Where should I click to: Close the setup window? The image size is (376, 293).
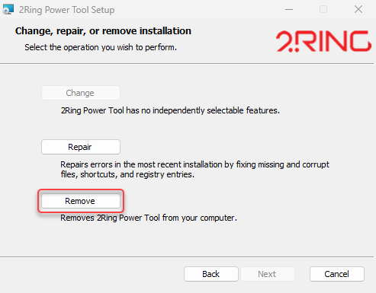(358, 9)
